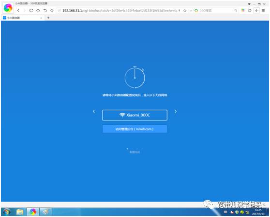The width and height of the screenshot is (270, 217).
Task: Reload the page with the refresh icon
Action: 31,10
